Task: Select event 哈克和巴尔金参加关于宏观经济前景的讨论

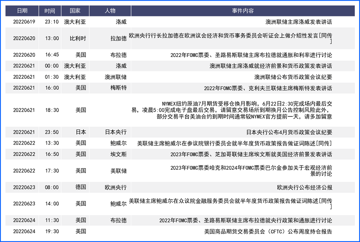Action: (251, 171)
